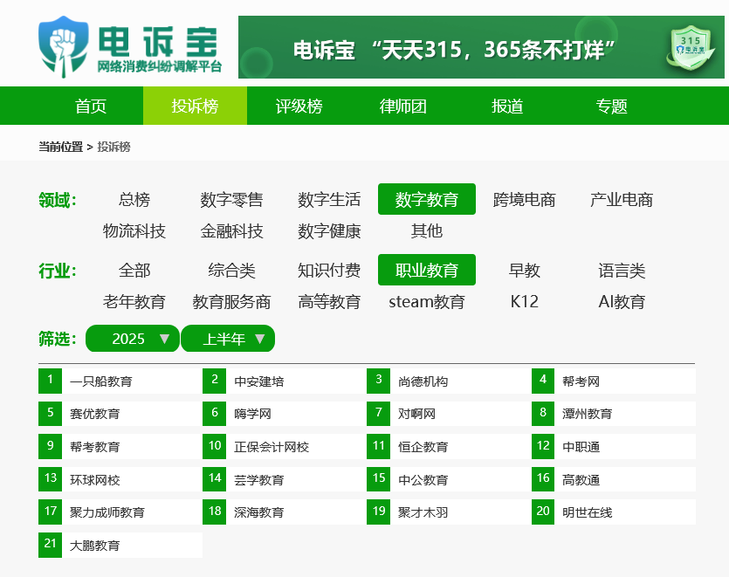Open rank 6 entry 嗨学网
The image size is (729, 577).
tap(285, 414)
